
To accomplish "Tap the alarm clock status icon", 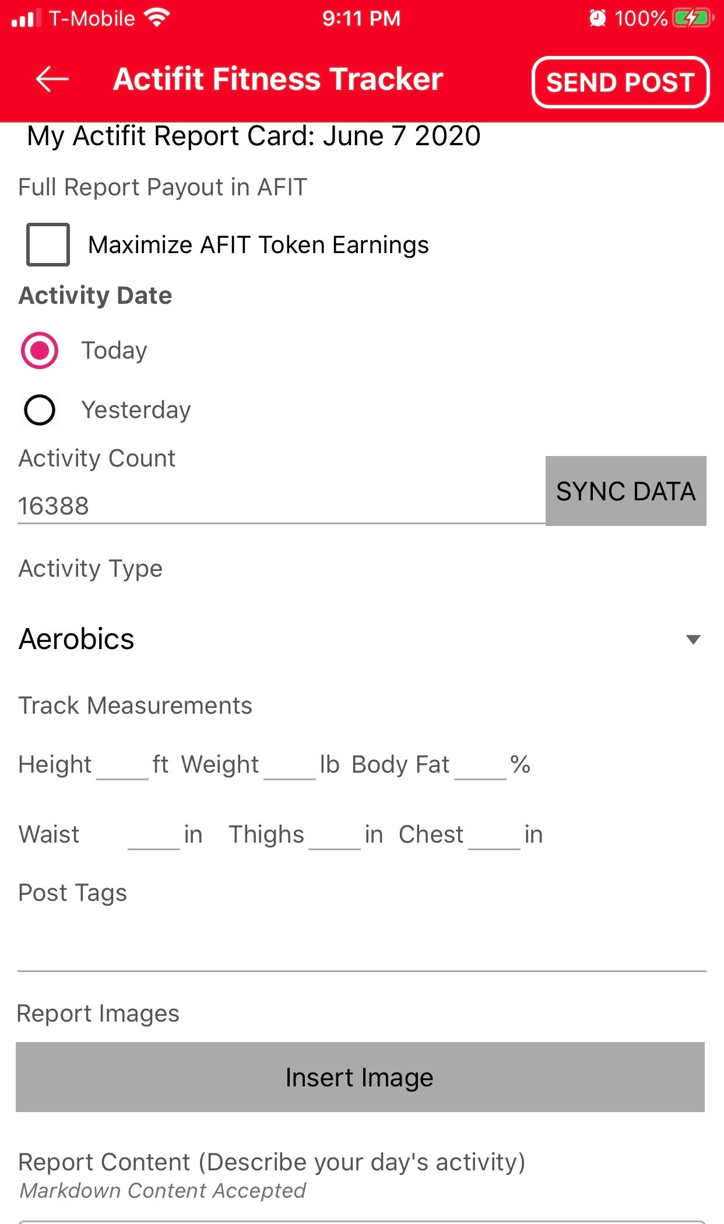I will 598,18.
